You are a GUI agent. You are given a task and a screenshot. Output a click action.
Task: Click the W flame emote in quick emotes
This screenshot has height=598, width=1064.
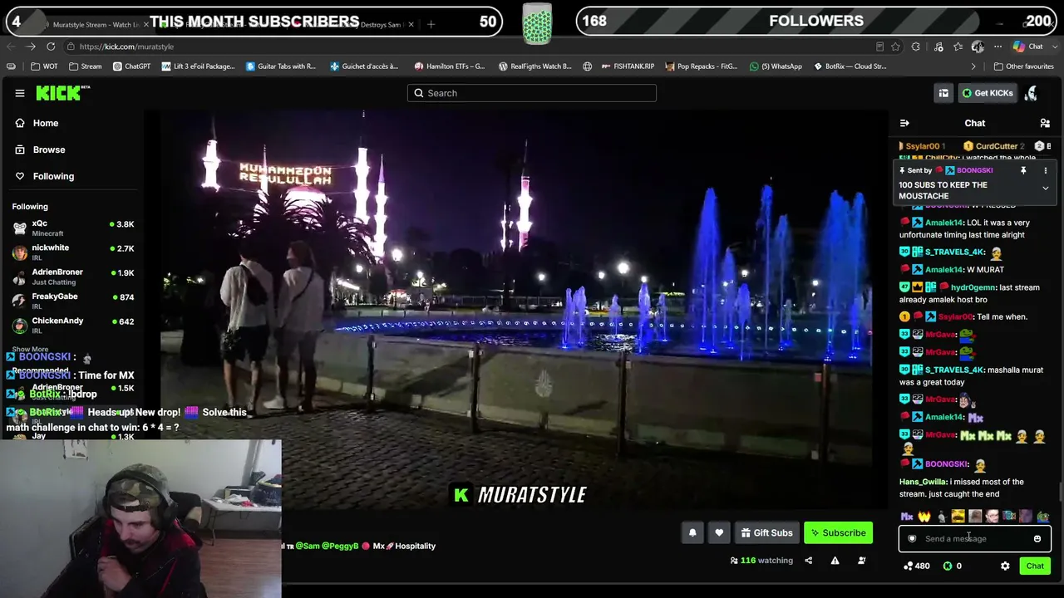pyautogui.click(x=924, y=517)
